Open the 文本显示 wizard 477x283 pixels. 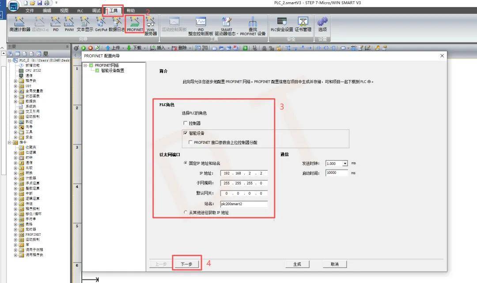click(85, 24)
